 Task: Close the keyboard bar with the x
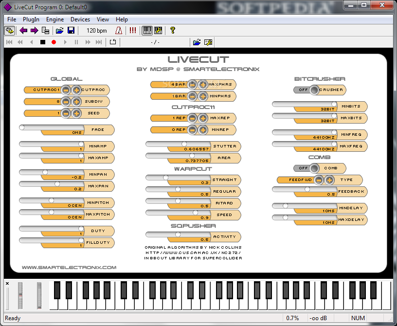(7, 284)
